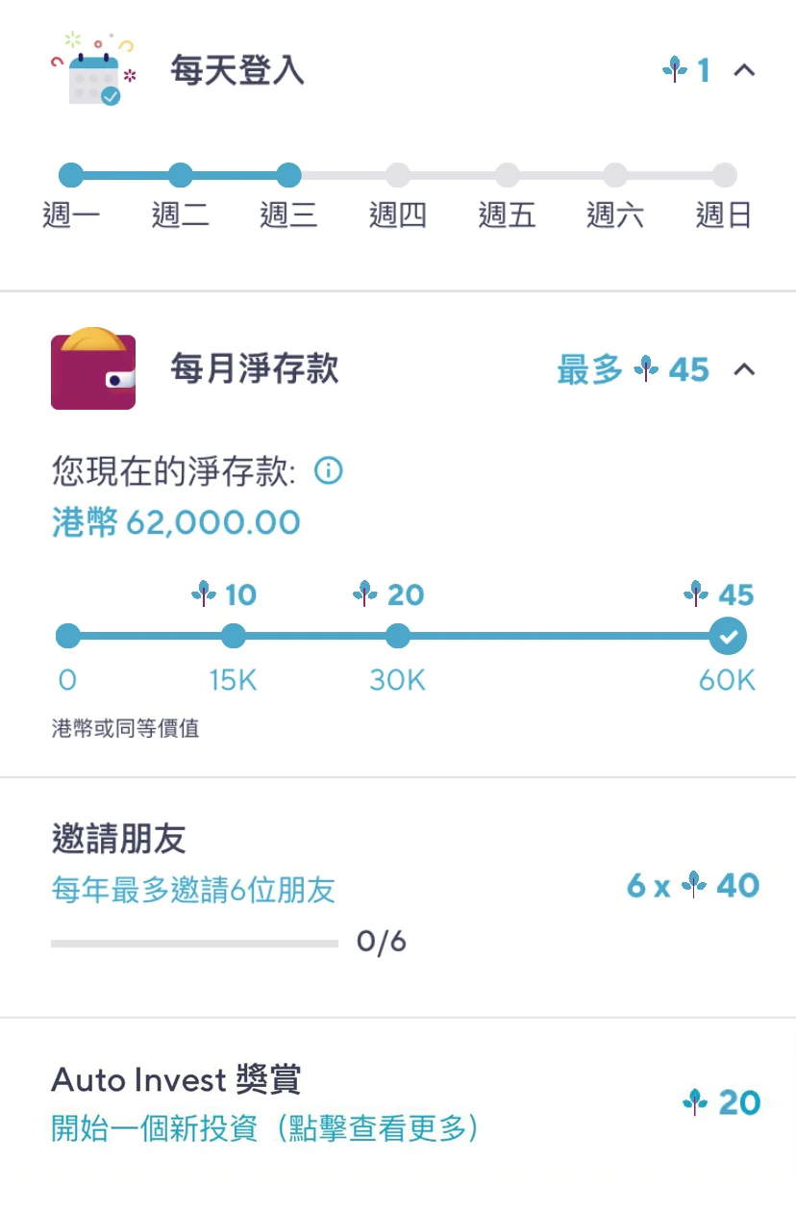Click the leaf icon beside 45 in 每月淨存款 header

click(647, 368)
